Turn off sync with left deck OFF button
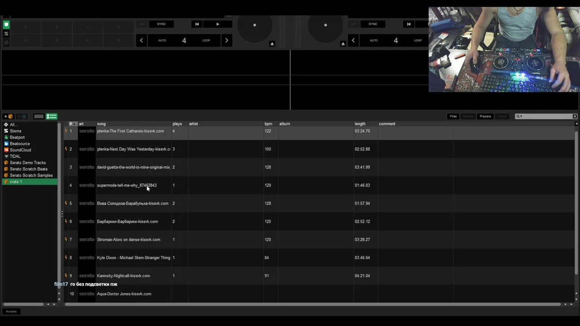 click(x=142, y=24)
